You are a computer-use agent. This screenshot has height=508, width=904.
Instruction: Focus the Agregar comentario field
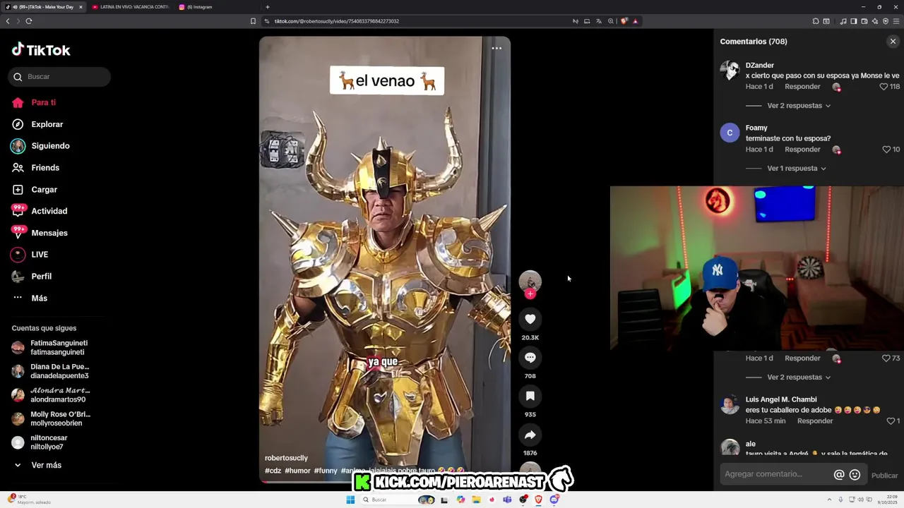776,475
